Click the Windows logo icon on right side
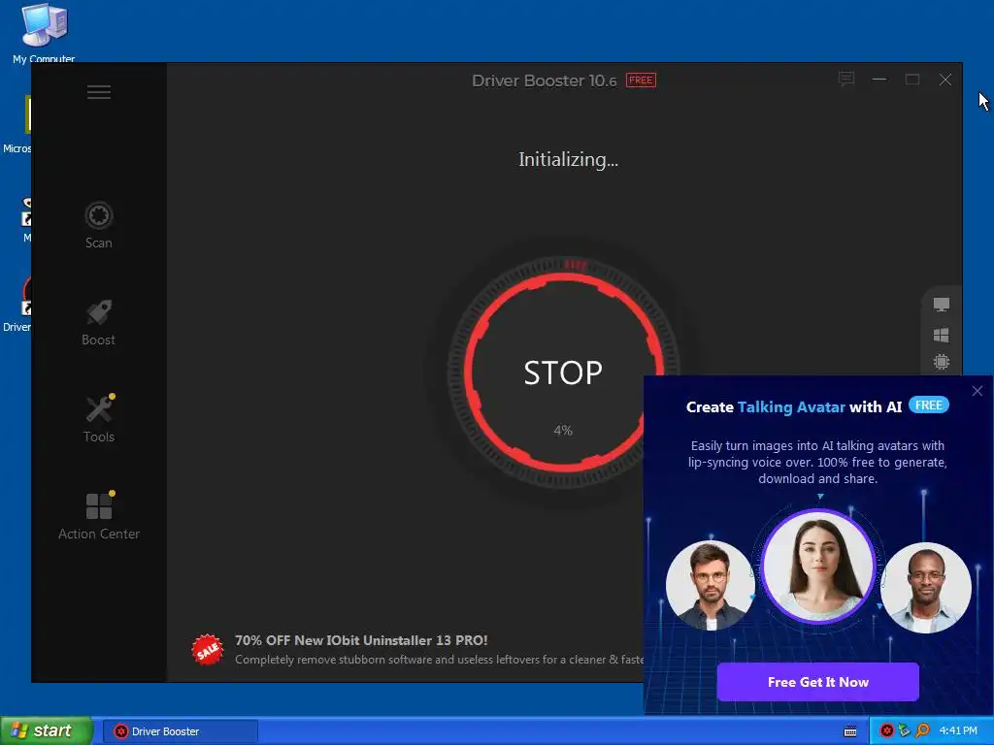 click(x=942, y=335)
